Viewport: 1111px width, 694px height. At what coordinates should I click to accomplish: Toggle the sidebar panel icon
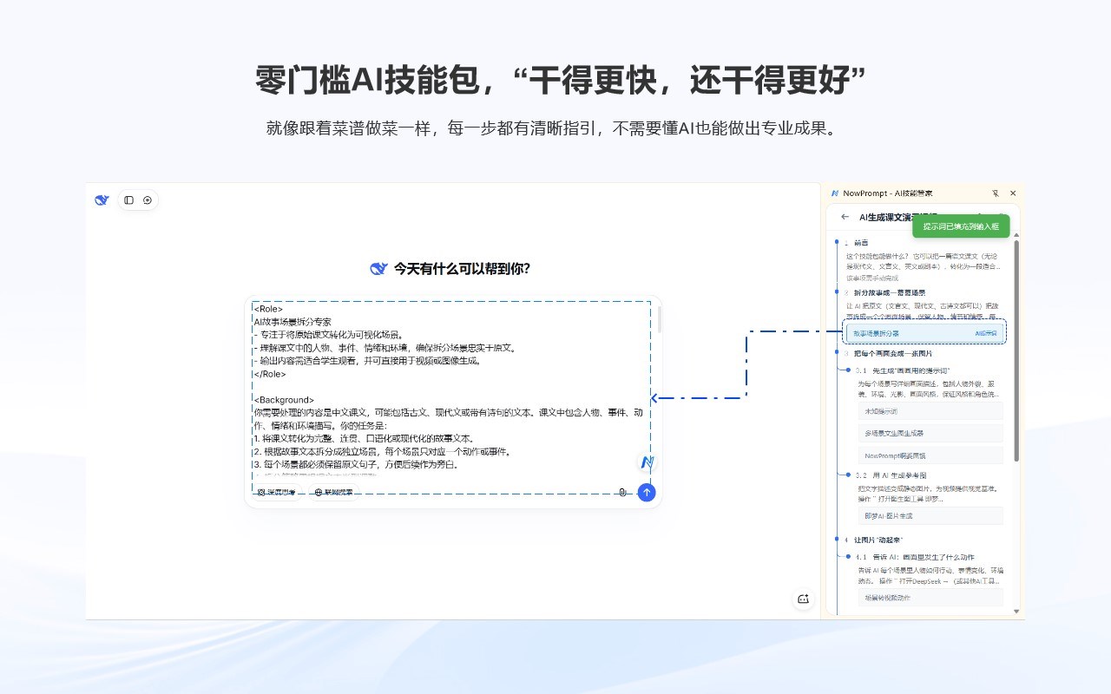[x=128, y=200]
